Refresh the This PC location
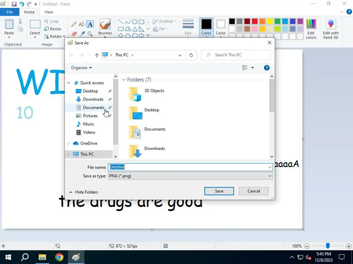353x264 pixels. pyautogui.click(x=191, y=55)
